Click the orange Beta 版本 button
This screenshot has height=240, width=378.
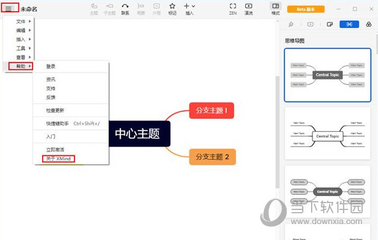[306, 10]
